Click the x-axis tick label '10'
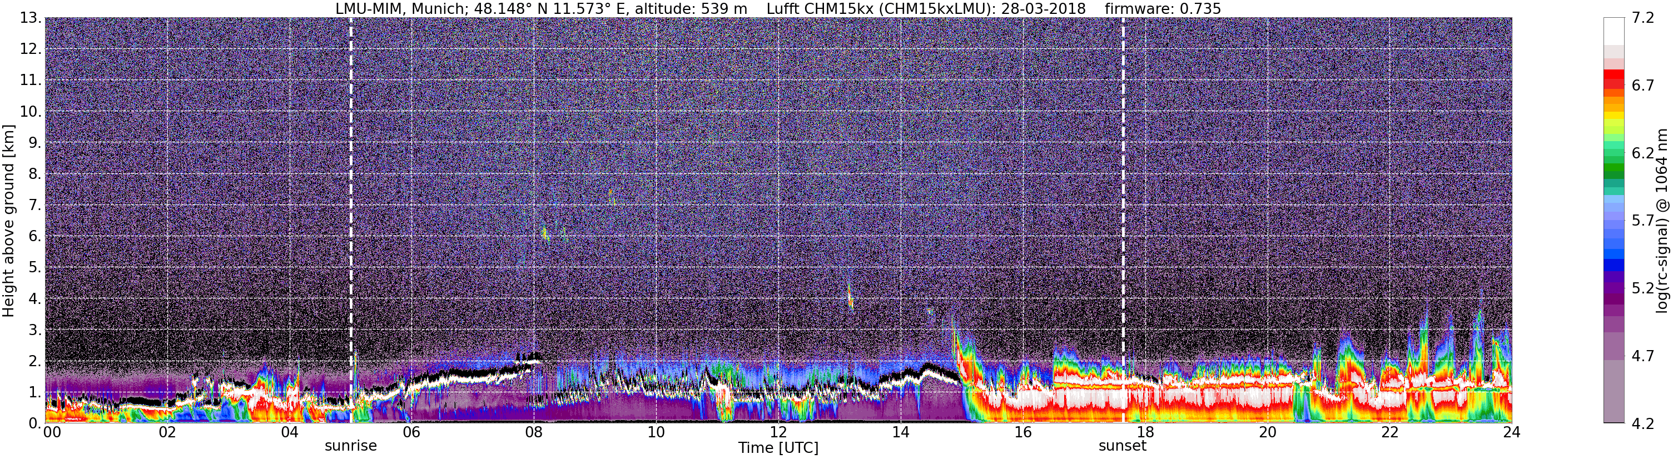The height and width of the screenshot is (459, 1673). pos(656,432)
